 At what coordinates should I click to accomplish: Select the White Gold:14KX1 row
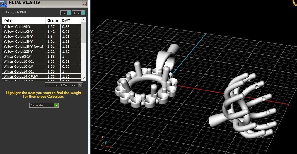click(42, 71)
